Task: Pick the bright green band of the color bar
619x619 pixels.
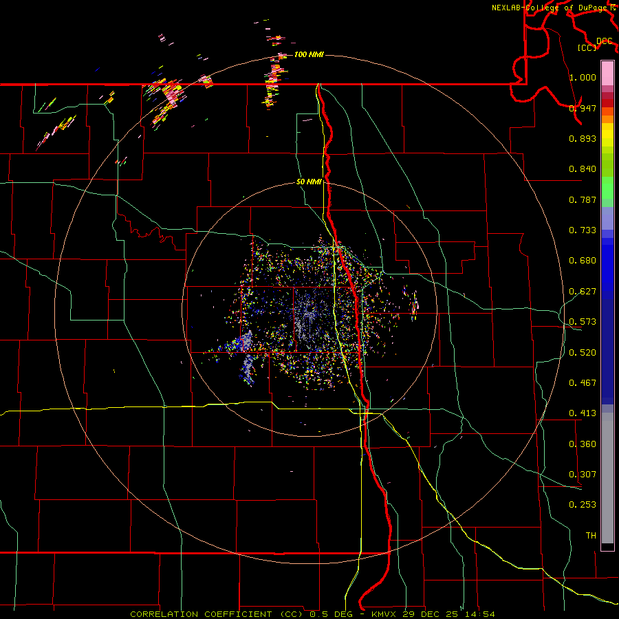Action: [x=607, y=188]
